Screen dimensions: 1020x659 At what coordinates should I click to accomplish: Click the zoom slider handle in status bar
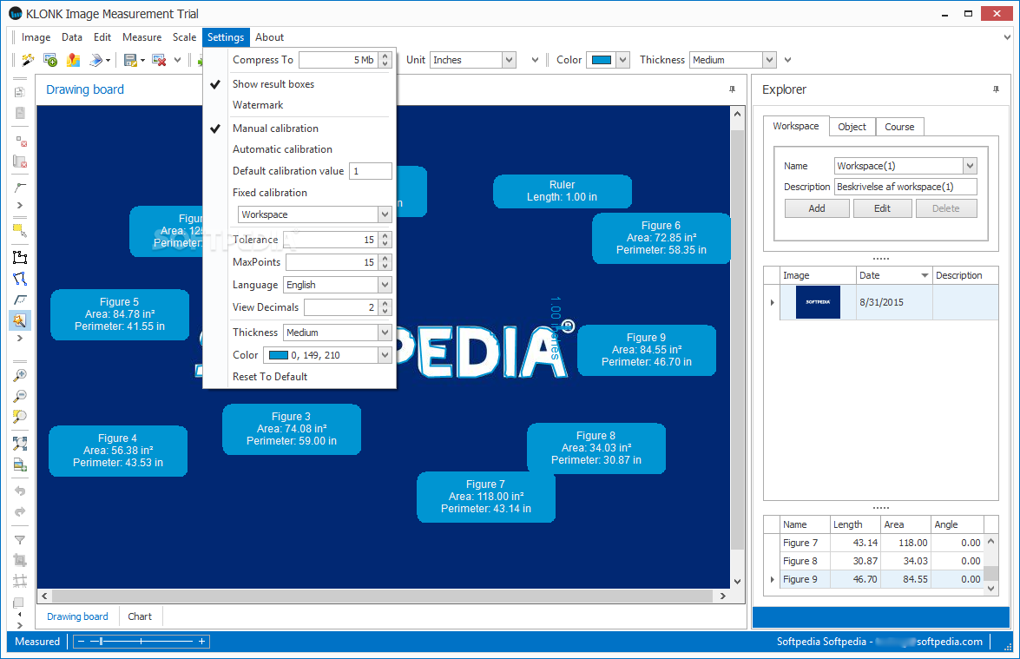tap(101, 642)
